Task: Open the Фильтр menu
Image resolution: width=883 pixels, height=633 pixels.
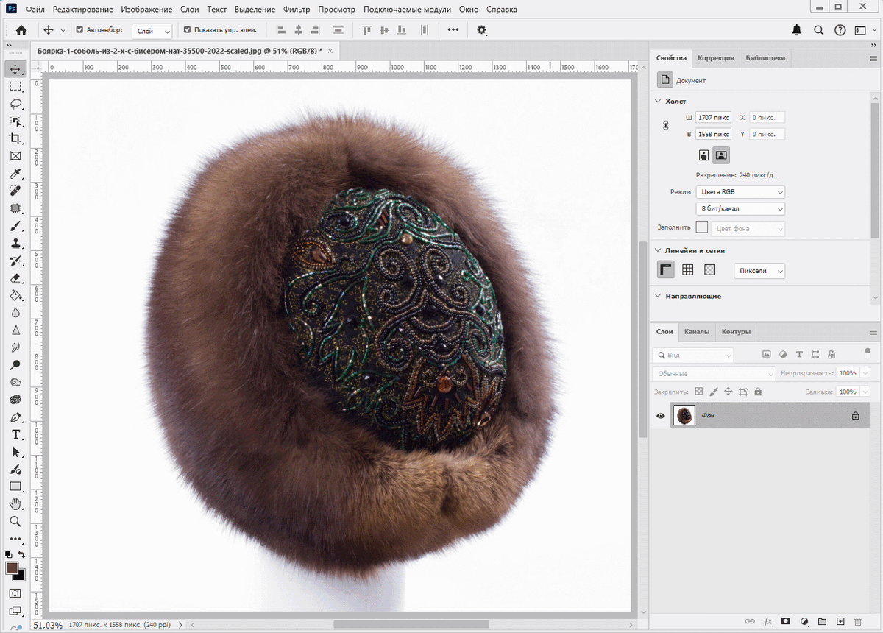Action: [x=297, y=10]
